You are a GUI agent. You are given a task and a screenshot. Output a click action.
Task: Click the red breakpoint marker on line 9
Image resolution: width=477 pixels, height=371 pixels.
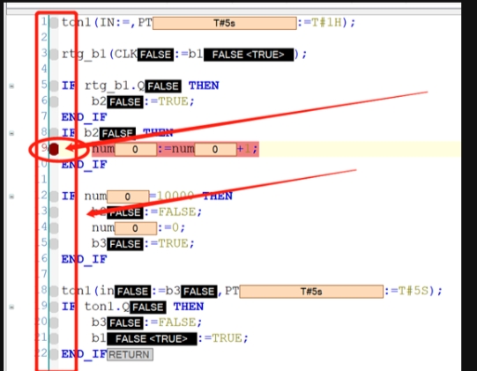point(54,149)
